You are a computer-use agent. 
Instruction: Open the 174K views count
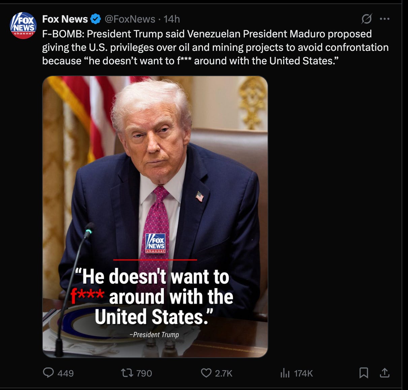303,373
